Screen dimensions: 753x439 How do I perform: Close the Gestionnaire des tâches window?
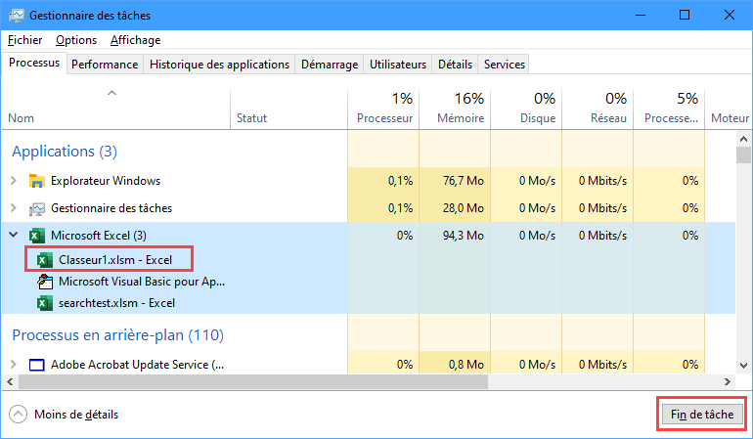pyautogui.click(x=729, y=15)
